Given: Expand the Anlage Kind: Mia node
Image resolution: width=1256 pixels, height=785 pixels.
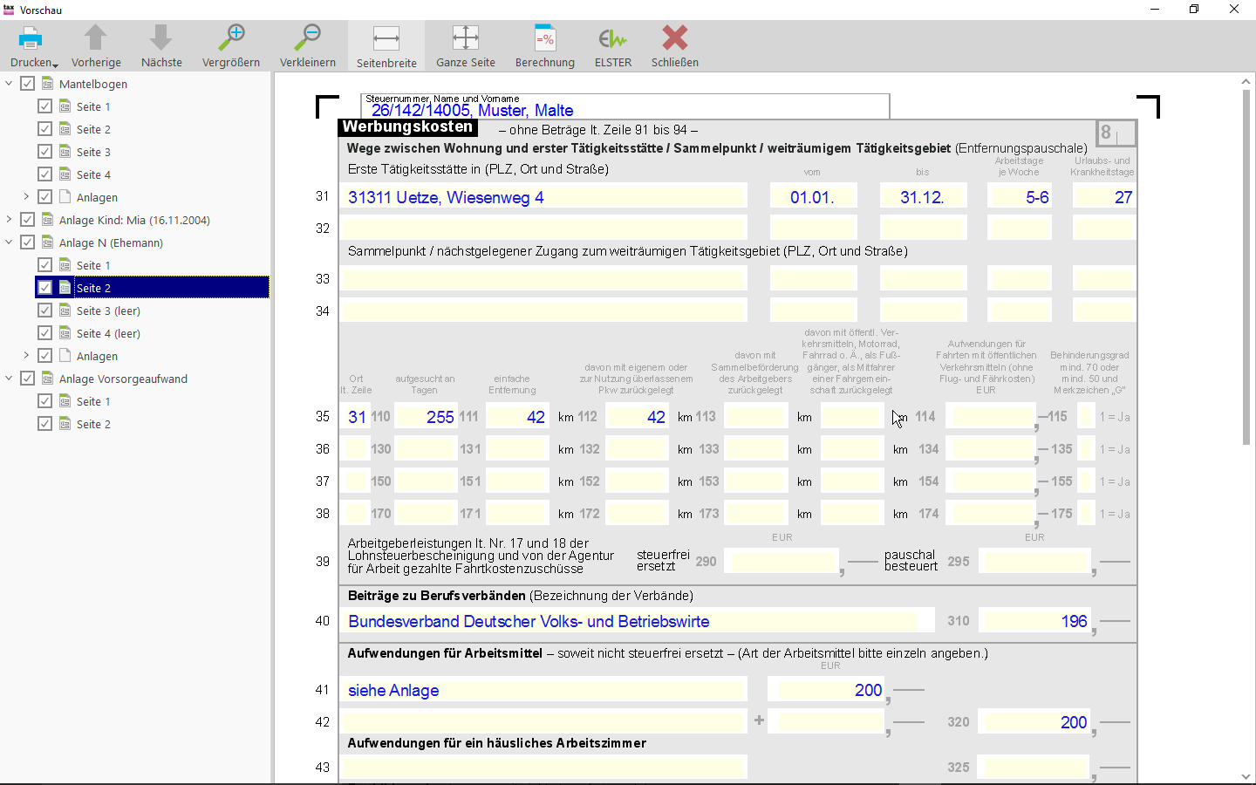Looking at the screenshot, I should [10, 220].
